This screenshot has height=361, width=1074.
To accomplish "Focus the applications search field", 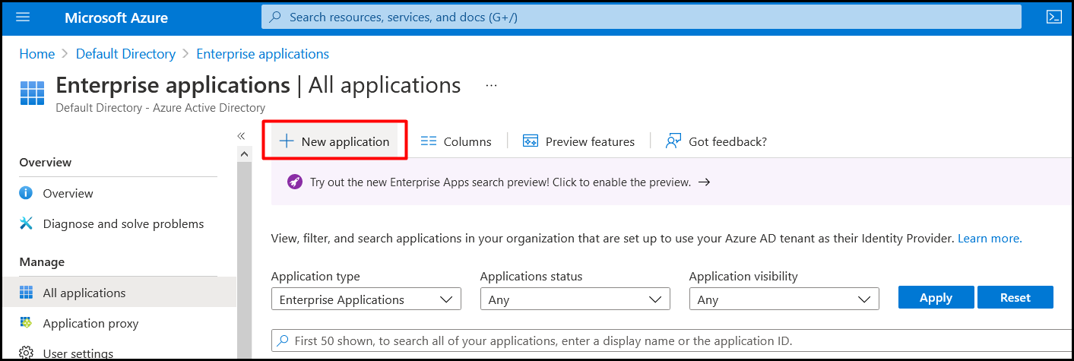I will point(673,340).
